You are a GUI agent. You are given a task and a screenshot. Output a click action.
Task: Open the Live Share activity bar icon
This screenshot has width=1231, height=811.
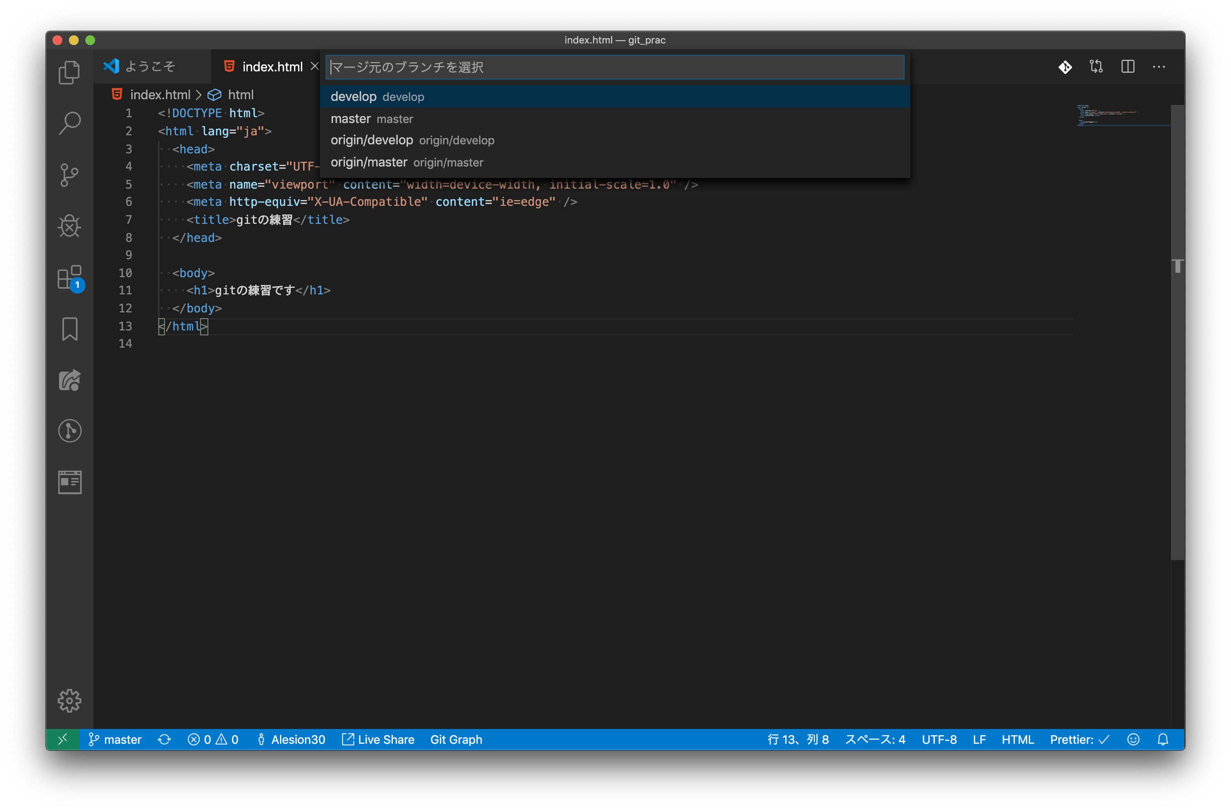tap(69, 380)
